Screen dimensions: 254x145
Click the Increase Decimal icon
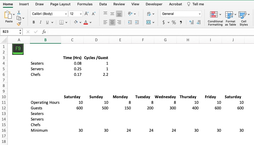point(192,22)
